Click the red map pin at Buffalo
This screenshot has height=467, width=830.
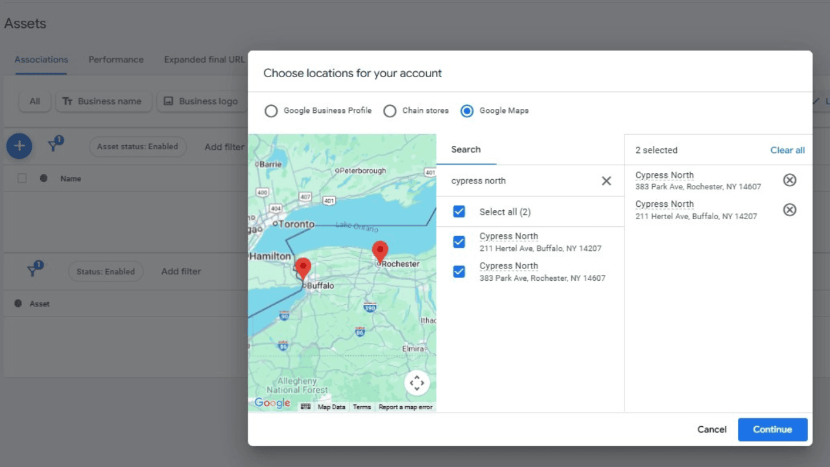point(303,268)
